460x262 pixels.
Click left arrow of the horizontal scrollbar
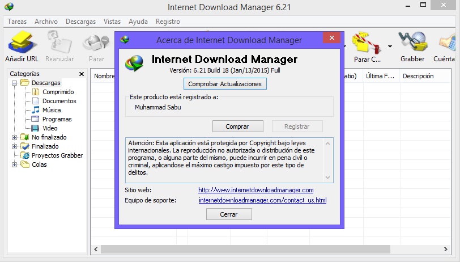point(96,249)
